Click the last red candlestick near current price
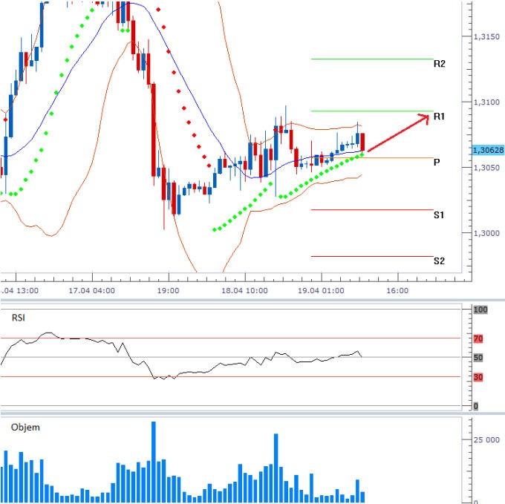The height and width of the screenshot is (504, 505). click(x=362, y=142)
